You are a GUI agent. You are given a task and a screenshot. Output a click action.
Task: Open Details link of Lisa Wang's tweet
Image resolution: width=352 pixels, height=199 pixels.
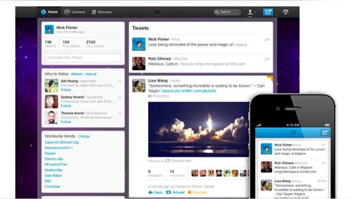209,187
